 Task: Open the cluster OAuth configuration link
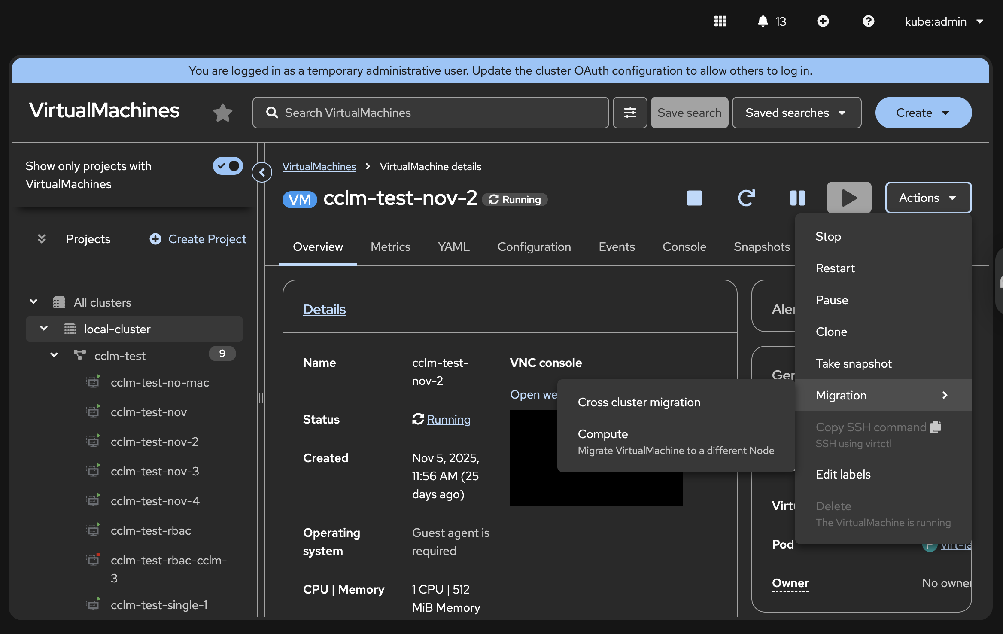click(x=608, y=70)
